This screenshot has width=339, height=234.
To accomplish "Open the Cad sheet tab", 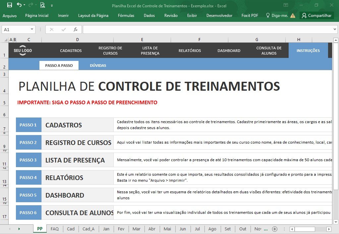I will coord(71,229).
